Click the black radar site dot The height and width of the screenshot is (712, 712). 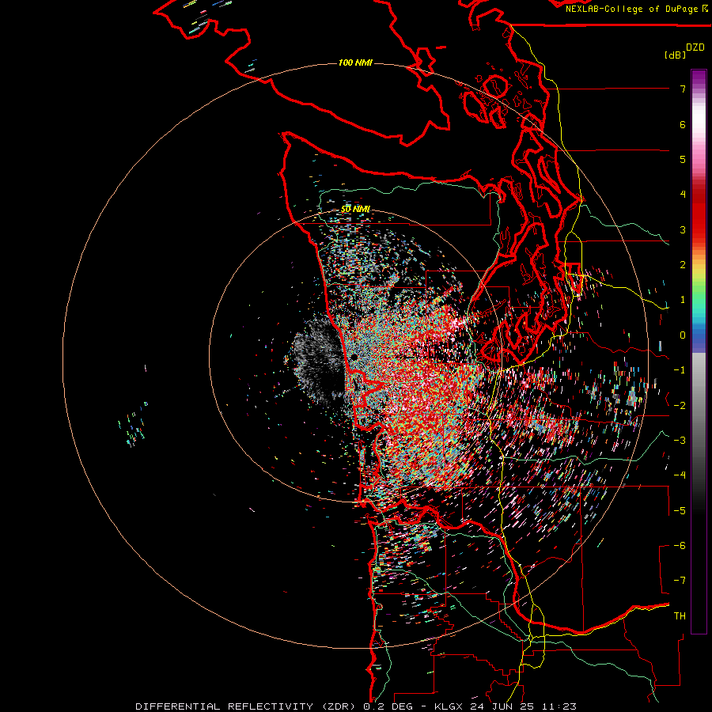[354, 358]
